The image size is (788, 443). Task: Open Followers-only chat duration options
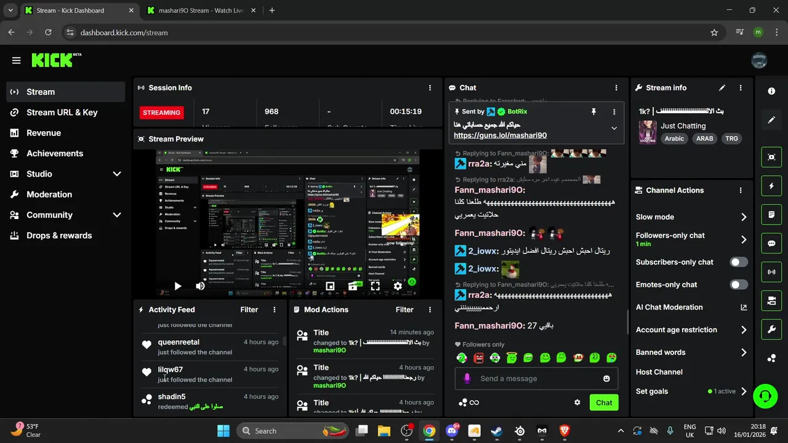click(x=691, y=239)
